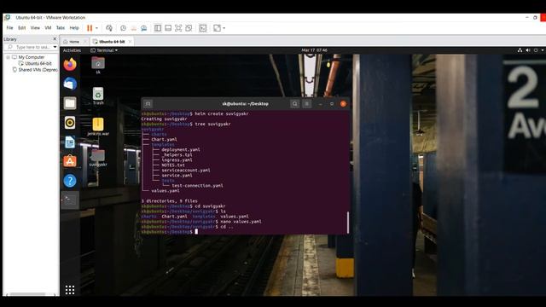Open the Tabs menu
This screenshot has height=307, width=546.
pyautogui.click(x=61, y=28)
